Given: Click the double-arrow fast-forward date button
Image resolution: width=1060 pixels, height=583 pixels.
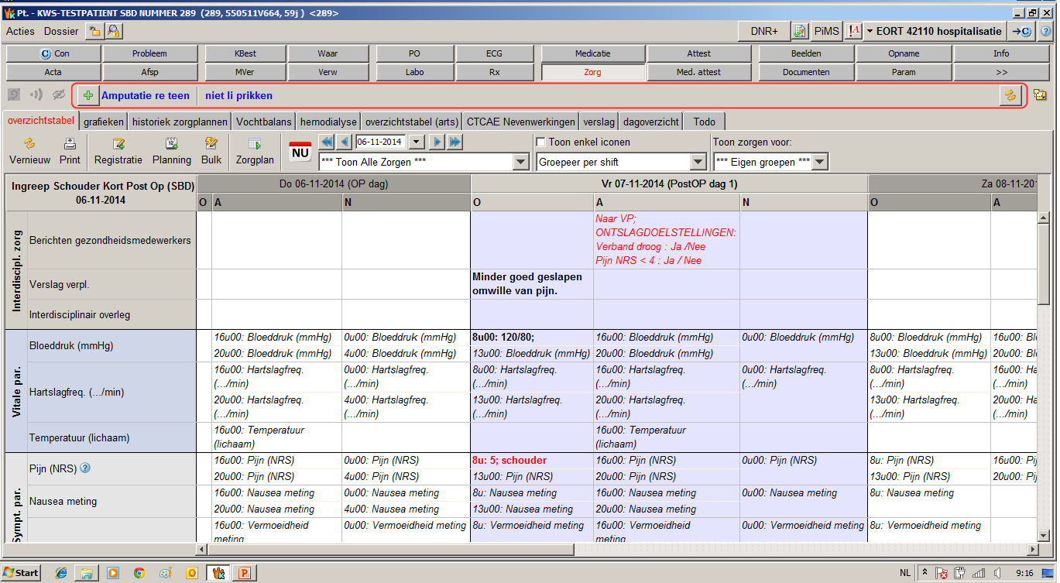Looking at the screenshot, I should [455, 142].
